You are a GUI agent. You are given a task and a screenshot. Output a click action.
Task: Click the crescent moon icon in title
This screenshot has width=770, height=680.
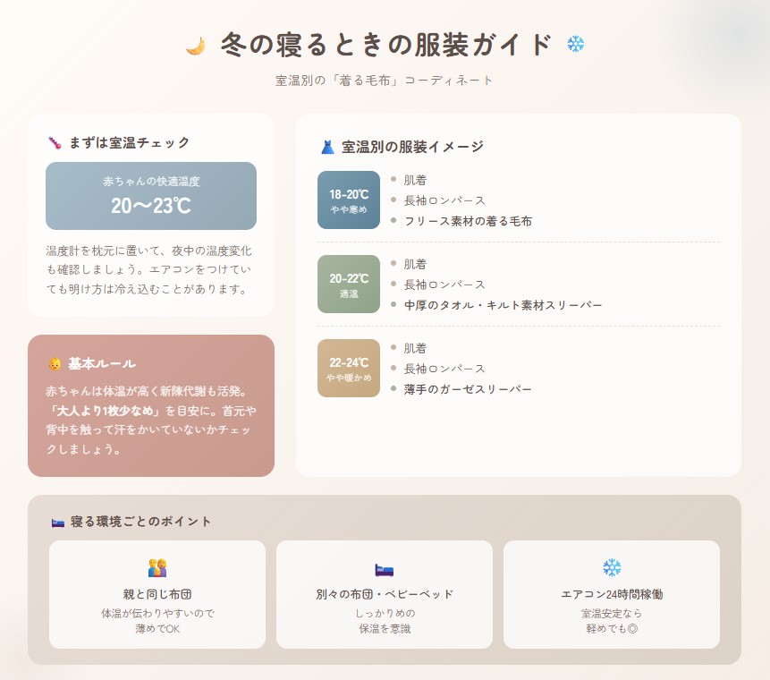(195, 46)
